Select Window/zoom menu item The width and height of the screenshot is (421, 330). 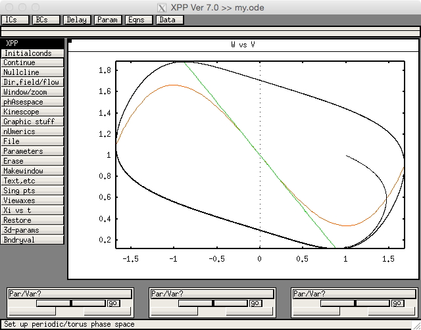pyautogui.click(x=32, y=92)
